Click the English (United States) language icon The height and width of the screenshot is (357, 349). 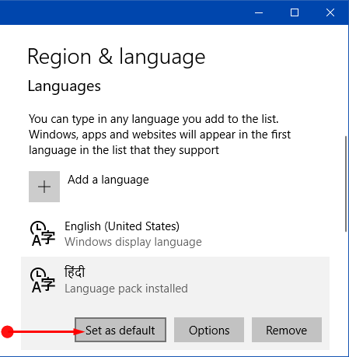click(43, 233)
